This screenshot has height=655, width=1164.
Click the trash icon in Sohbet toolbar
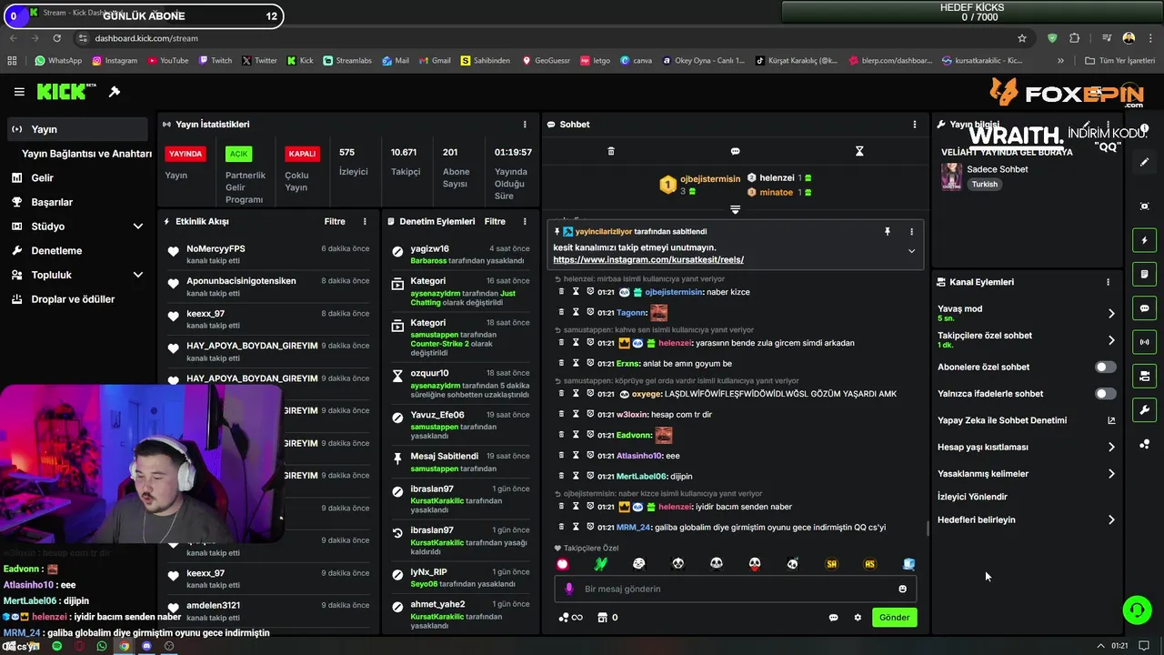611,151
